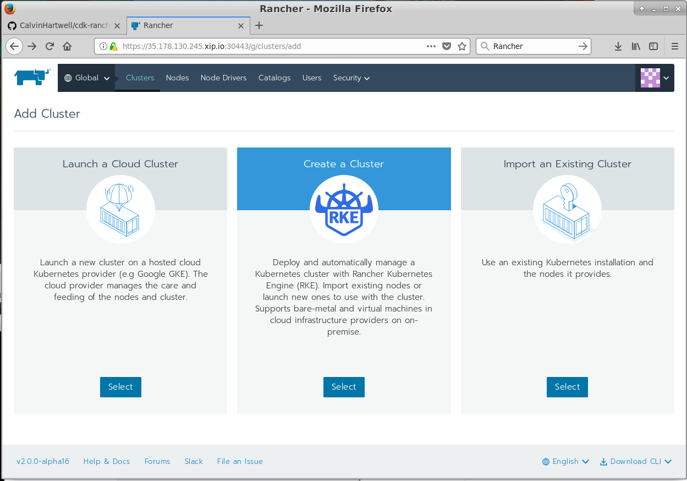This screenshot has height=481, width=687.
Task: Go forward with Firefox forward arrow
Action: 32,46
